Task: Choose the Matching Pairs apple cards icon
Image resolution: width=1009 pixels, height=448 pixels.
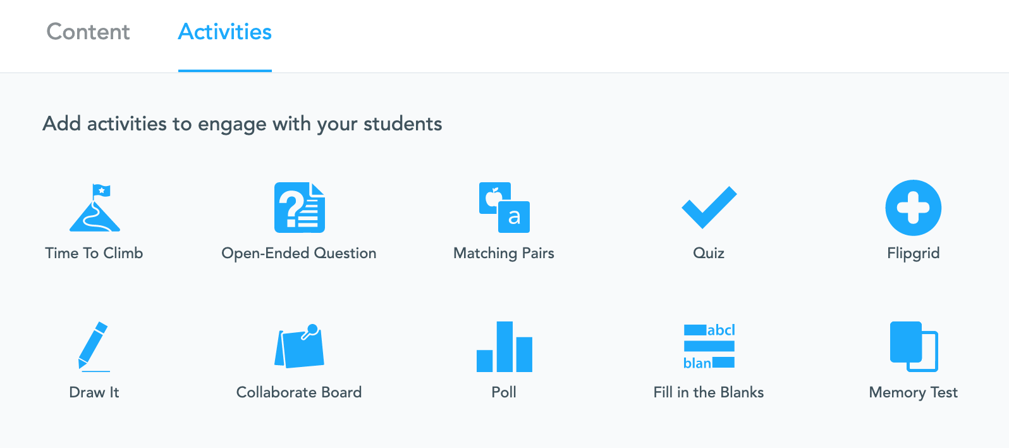Action: click(x=504, y=208)
